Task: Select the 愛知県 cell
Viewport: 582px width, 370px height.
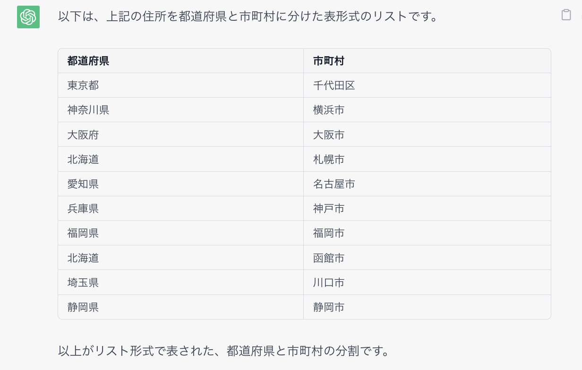Action: [180, 184]
